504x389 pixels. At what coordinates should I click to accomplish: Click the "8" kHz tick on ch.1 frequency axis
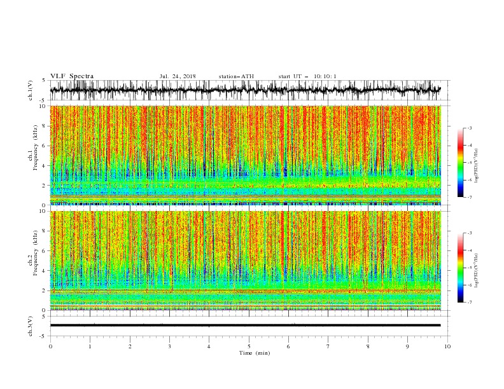[45, 126]
